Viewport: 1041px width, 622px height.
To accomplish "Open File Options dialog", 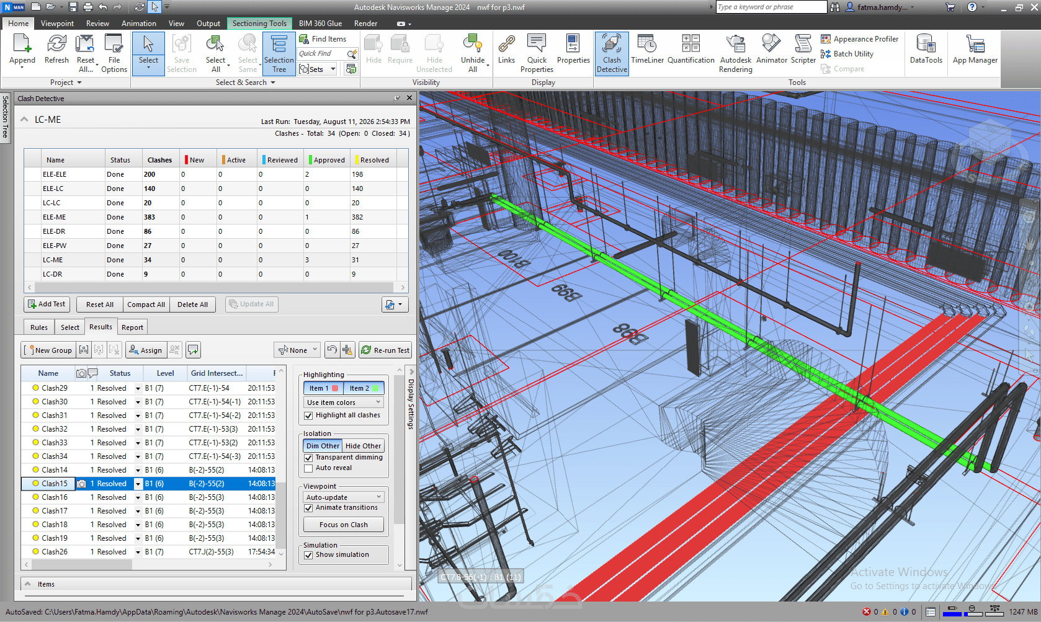I will [x=114, y=54].
